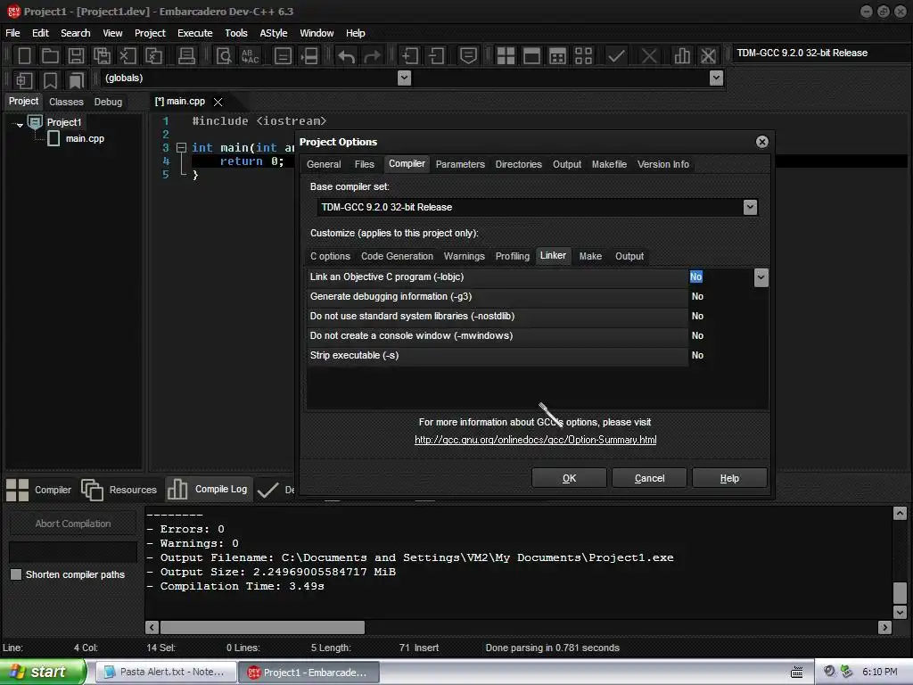Click OK in Project Options

click(569, 478)
